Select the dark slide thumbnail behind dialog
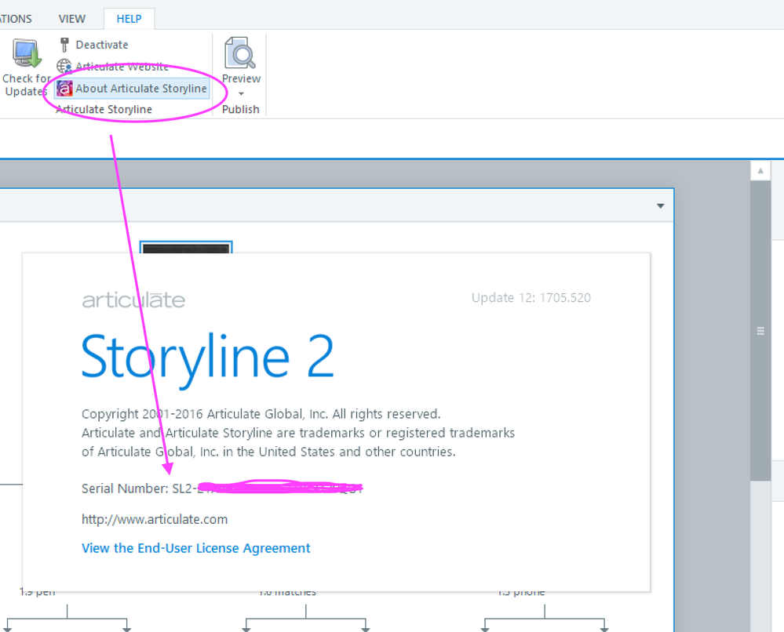 [186, 247]
